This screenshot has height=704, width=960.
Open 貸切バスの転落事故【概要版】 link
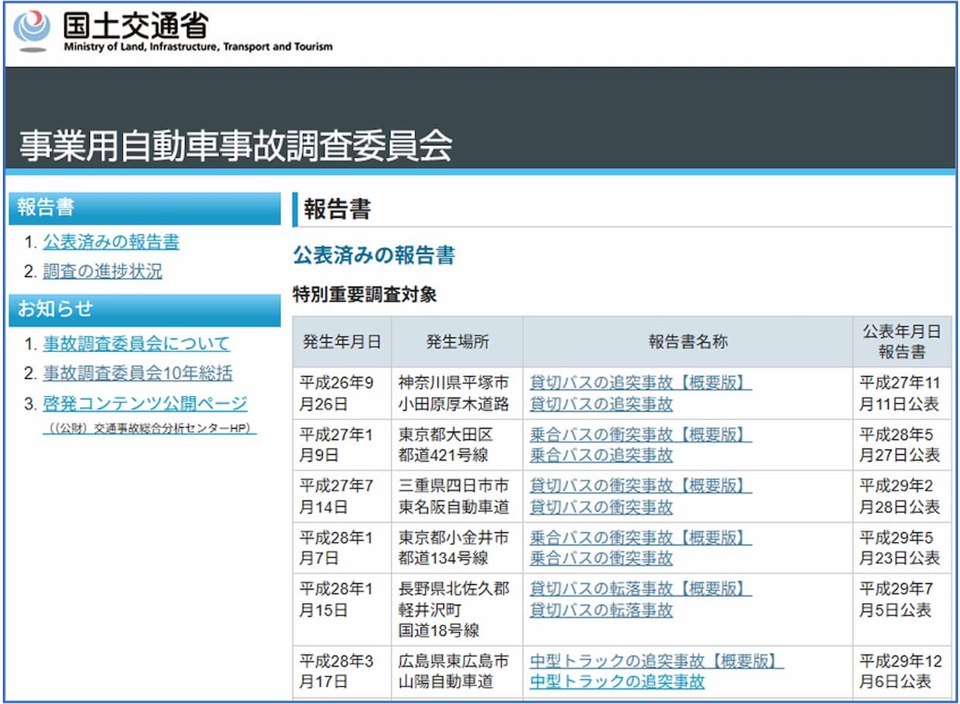click(x=640, y=590)
